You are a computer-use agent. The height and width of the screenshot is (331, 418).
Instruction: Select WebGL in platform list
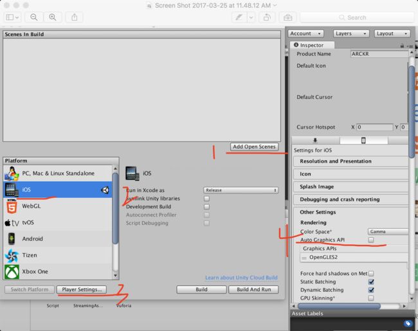click(x=58, y=206)
